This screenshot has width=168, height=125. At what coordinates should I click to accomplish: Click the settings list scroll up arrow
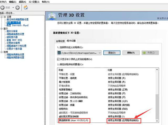pos(157,70)
